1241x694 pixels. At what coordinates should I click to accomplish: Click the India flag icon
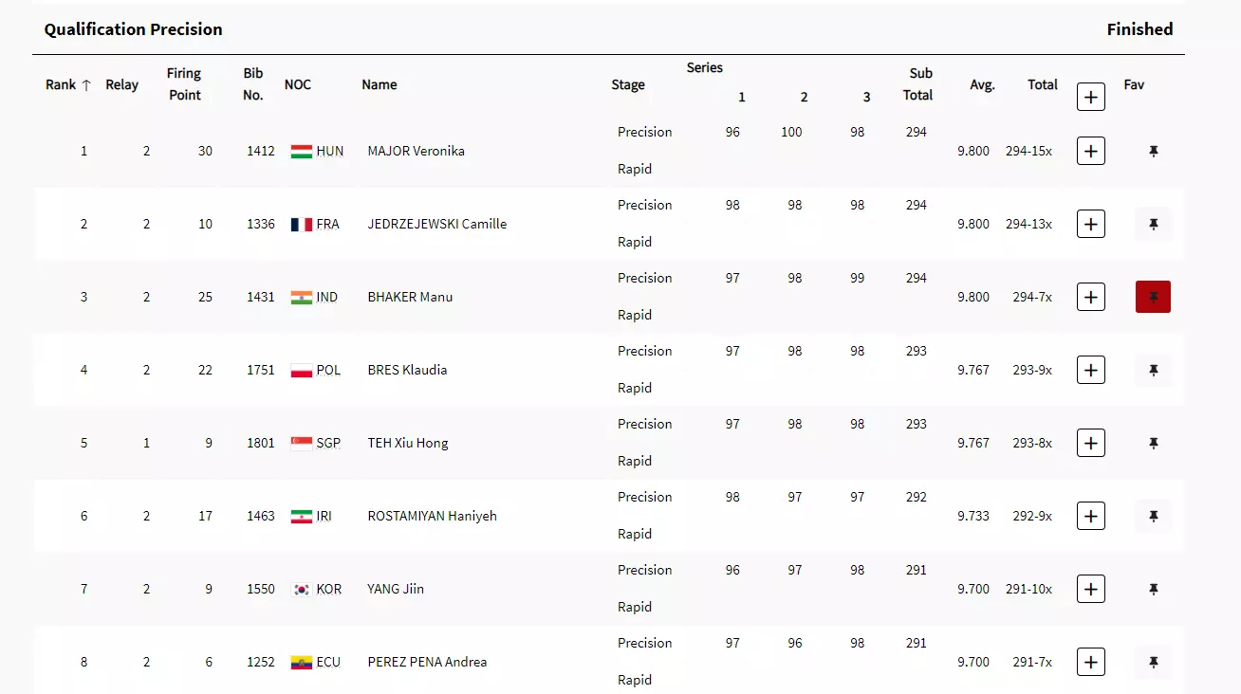click(302, 297)
